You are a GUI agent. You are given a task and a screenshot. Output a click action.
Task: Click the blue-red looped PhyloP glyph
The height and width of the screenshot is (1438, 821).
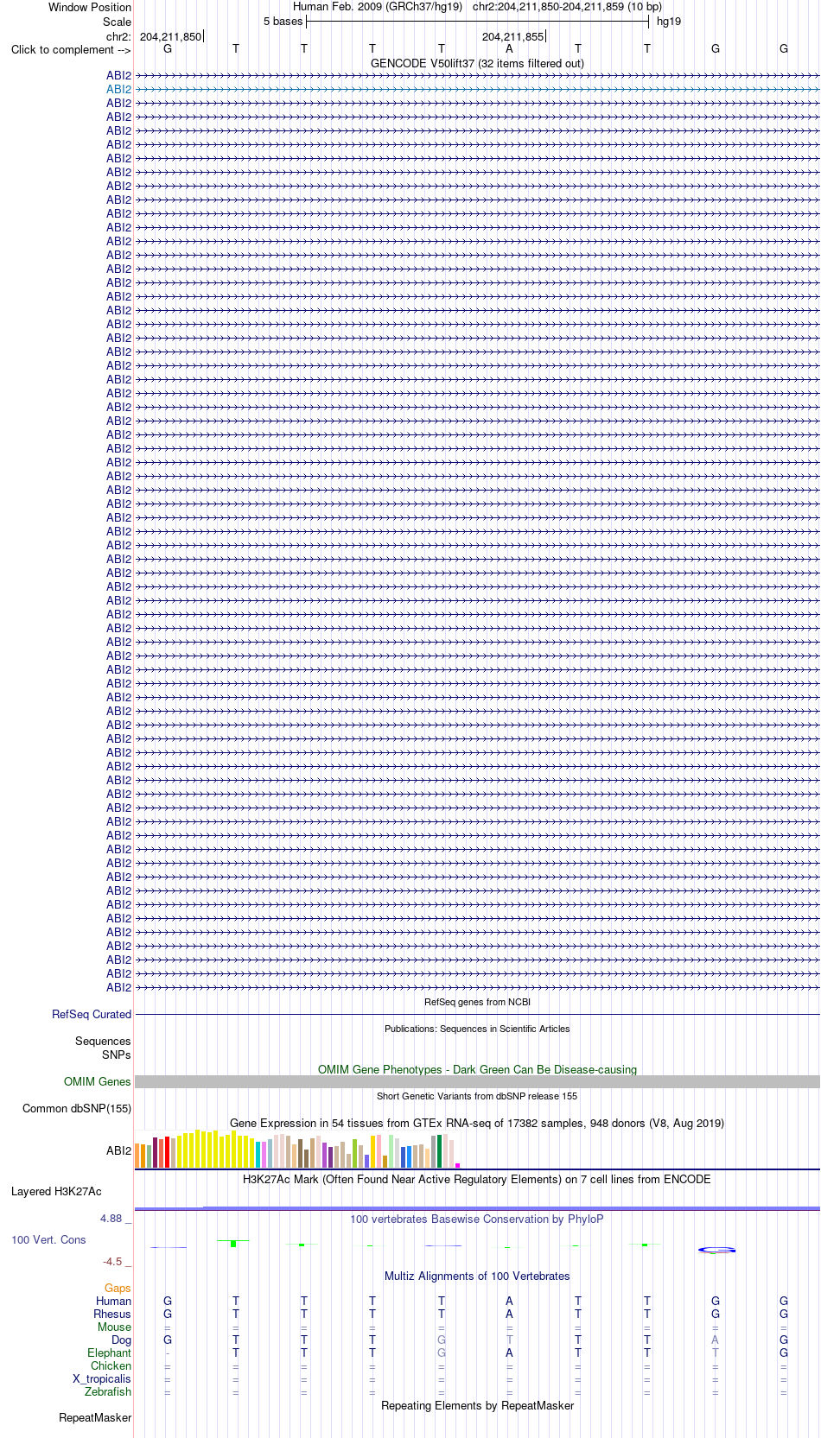716,1250
